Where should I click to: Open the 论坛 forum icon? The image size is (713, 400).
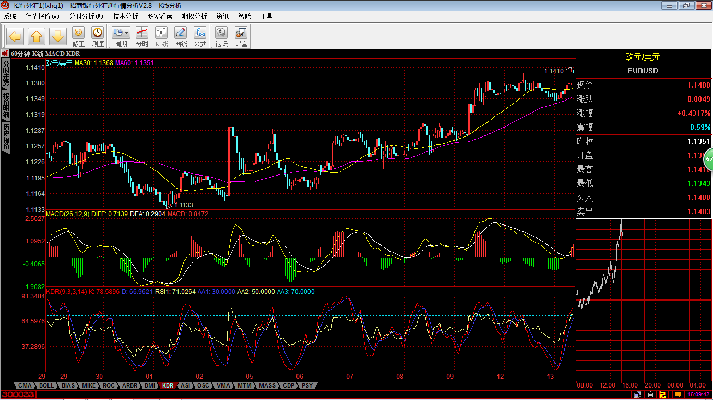[x=221, y=36]
